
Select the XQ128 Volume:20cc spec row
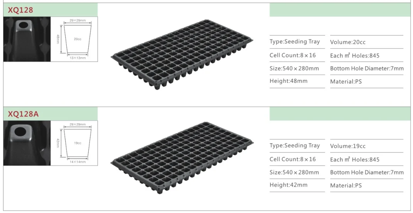(367, 42)
